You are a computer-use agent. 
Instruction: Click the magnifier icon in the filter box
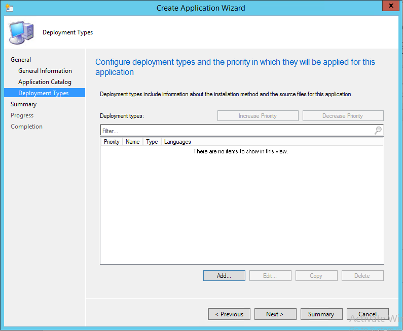pos(378,131)
